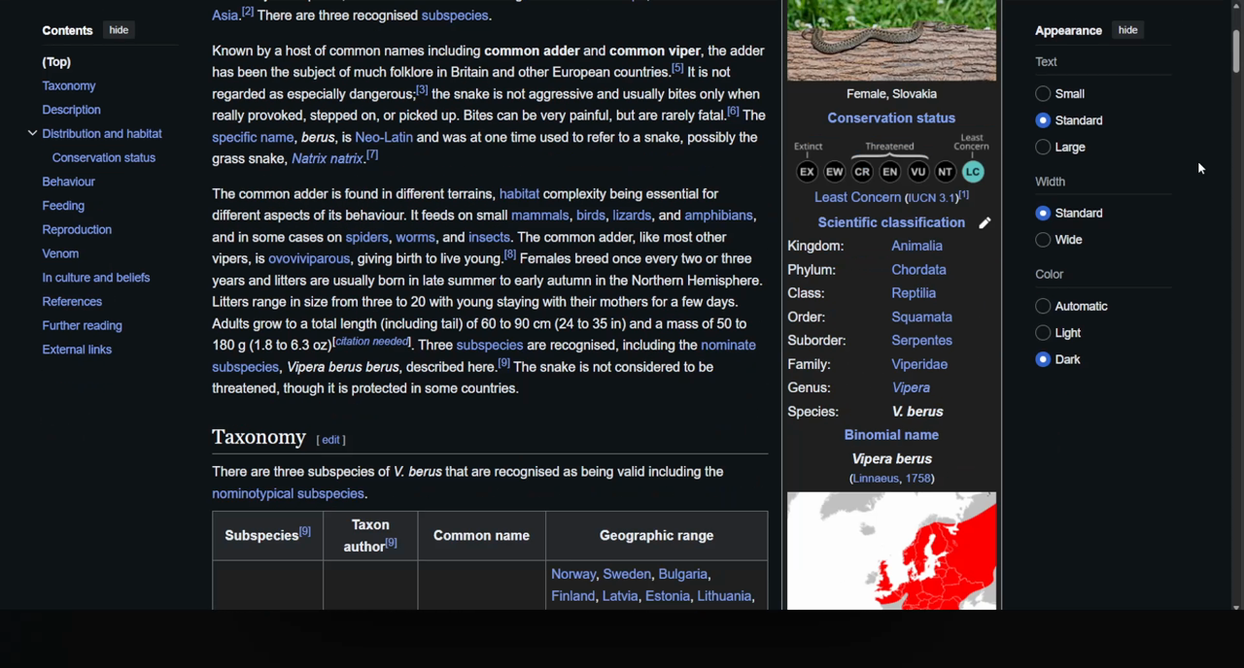The height and width of the screenshot is (668, 1244).
Task: Click the pencil edit icon beside Scientific classification
Action: coord(985,222)
